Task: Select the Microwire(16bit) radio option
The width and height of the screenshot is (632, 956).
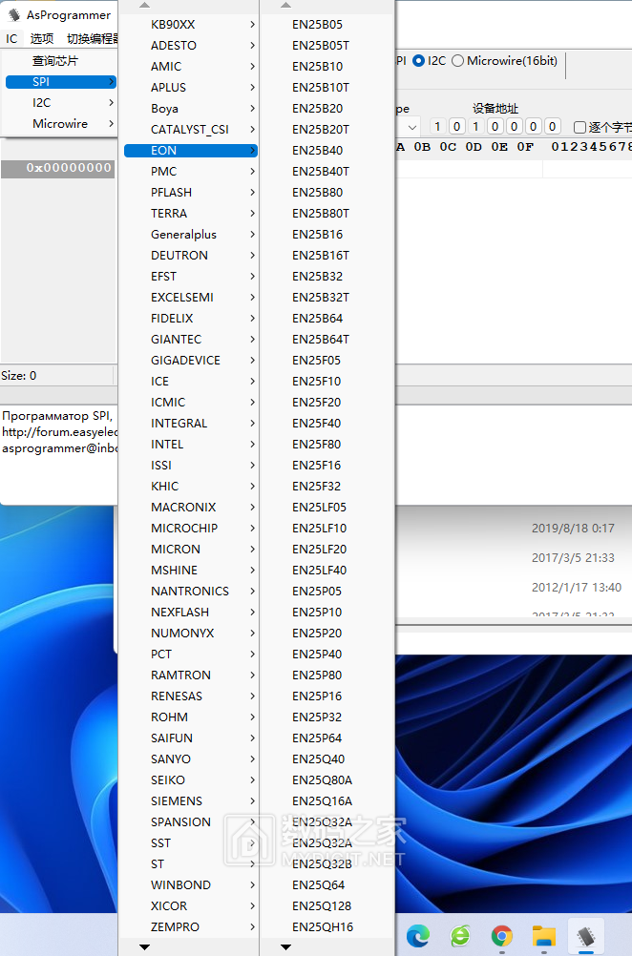Action: point(457,61)
